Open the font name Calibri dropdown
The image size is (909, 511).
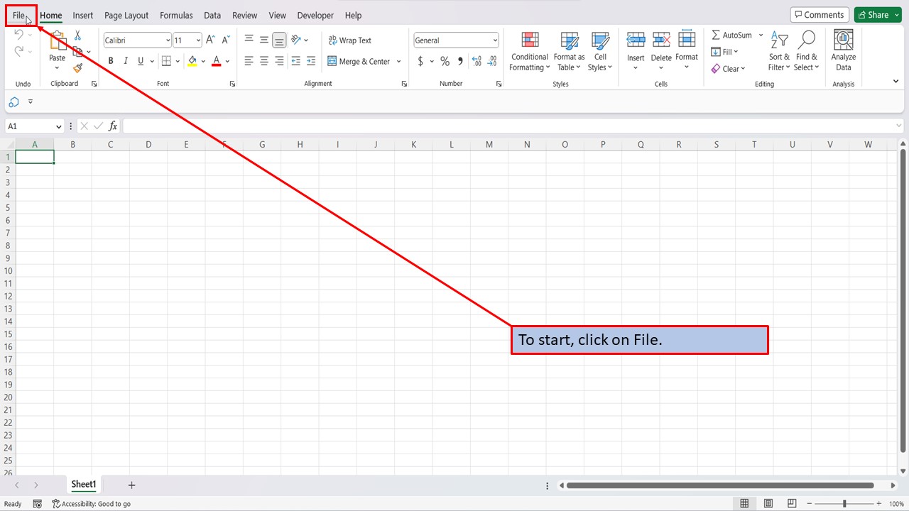168,40
